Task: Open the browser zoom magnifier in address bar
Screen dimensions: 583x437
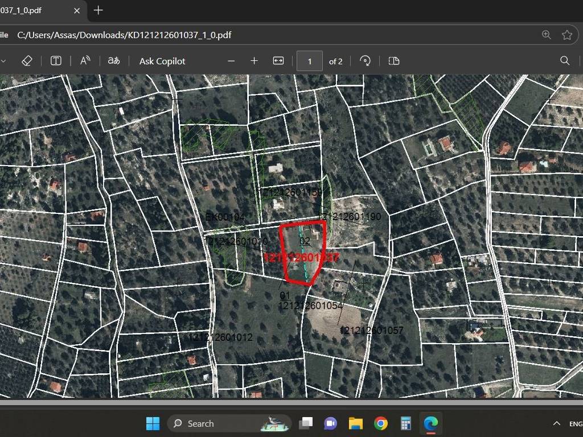Action: coord(547,35)
